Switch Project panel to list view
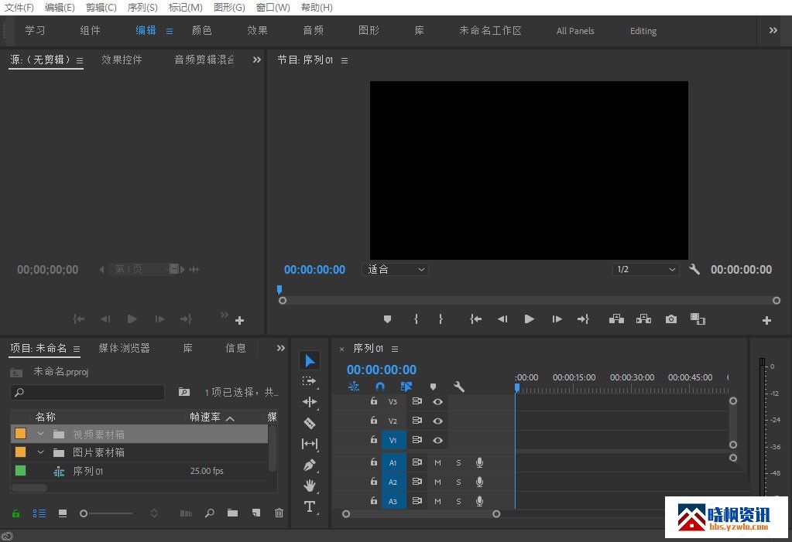The height and width of the screenshot is (542, 792). click(x=39, y=513)
